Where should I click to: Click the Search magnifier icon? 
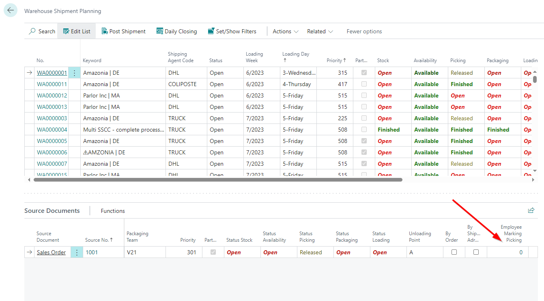pyautogui.click(x=32, y=31)
